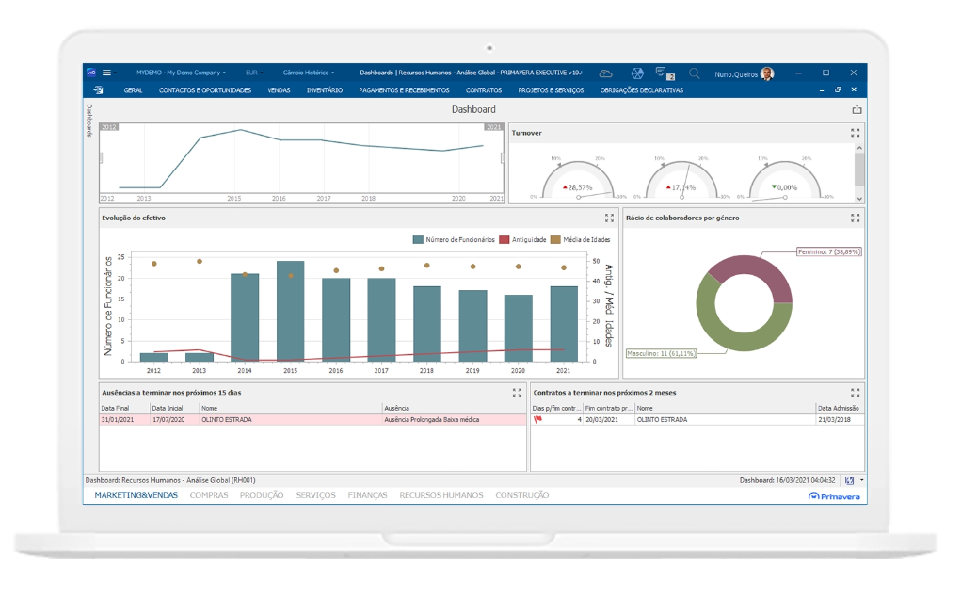Open the hamburger menu in title bar
This screenshot has height=615, width=961.
tap(106, 73)
